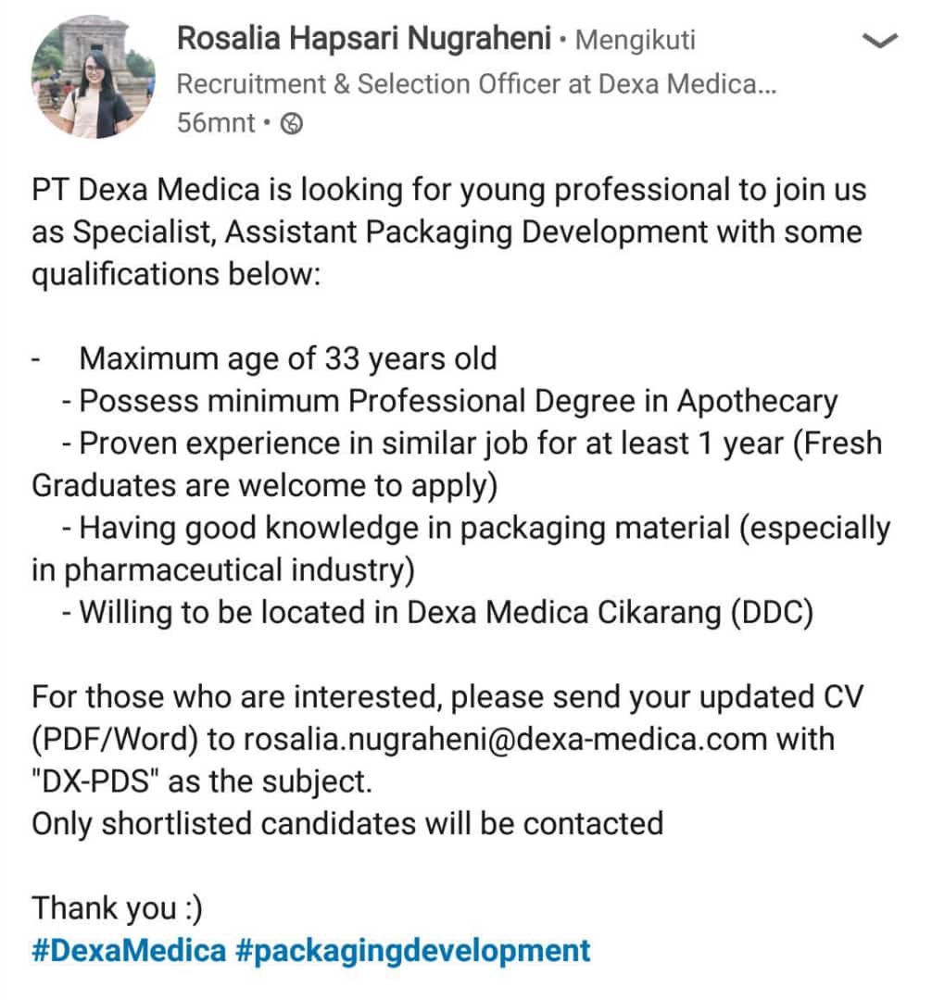Open Rosalia Hapsari Nugraheni's profile name
The height and width of the screenshot is (1000, 932).
click(365, 39)
